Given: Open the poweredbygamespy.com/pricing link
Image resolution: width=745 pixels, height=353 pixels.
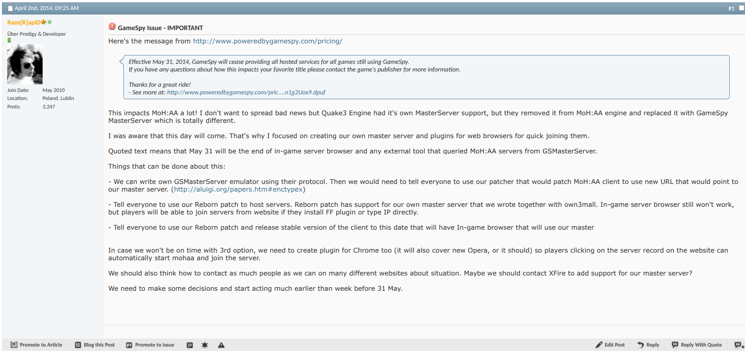Looking at the screenshot, I should point(267,41).
